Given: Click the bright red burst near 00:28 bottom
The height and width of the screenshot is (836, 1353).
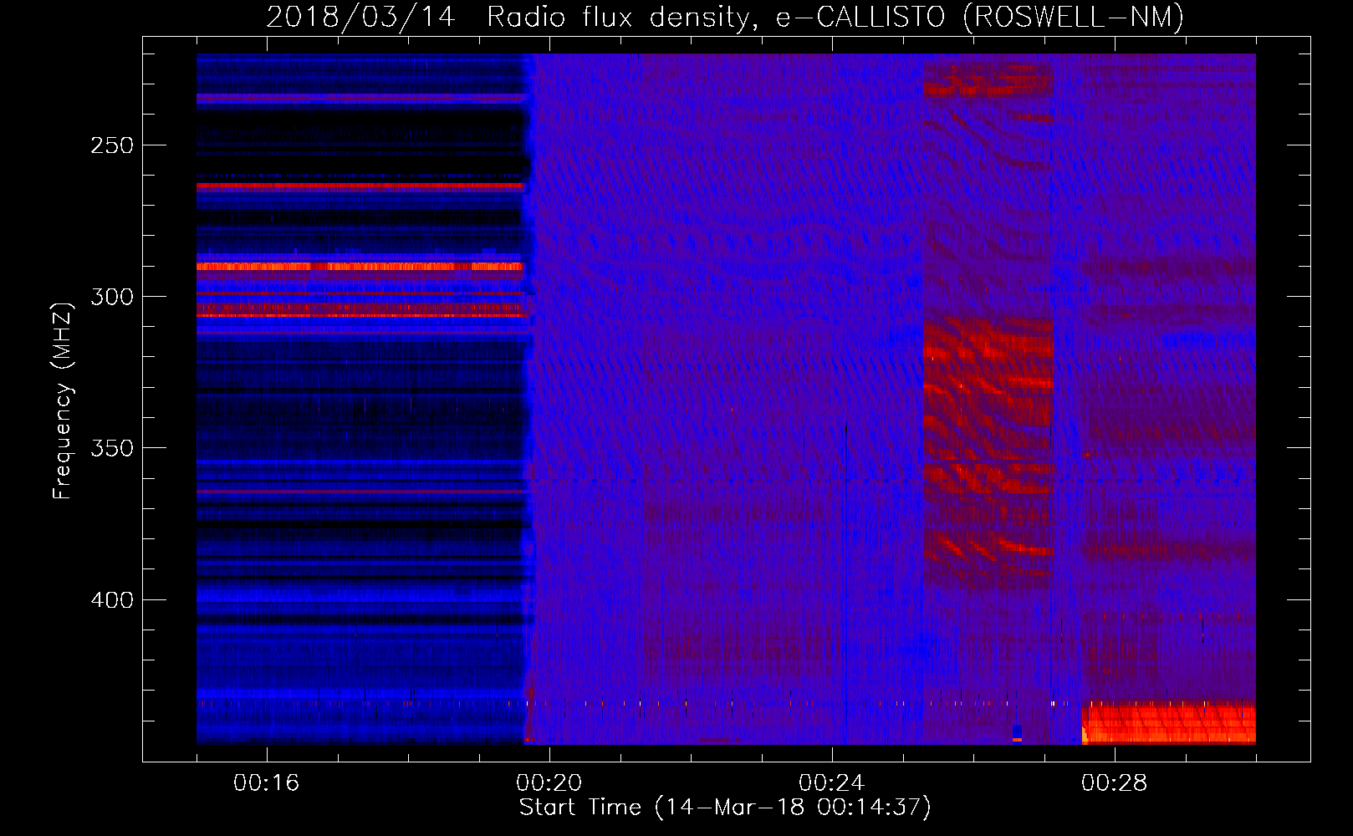Looking at the screenshot, I should click(1169, 724).
